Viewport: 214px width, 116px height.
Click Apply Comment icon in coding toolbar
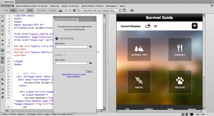(x=2, y=67)
